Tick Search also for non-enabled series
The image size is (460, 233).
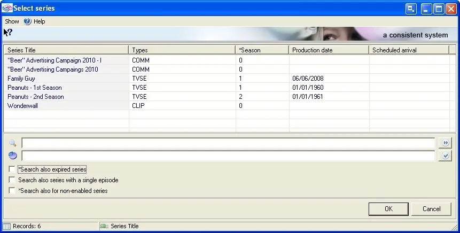click(x=12, y=191)
